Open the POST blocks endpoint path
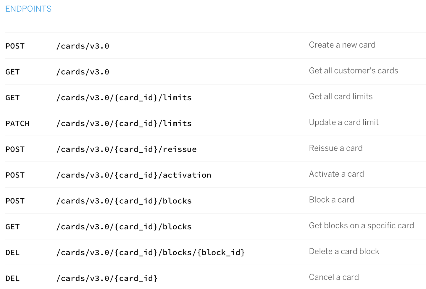Image resolution: width=426 pixels, height=289 pixels. [x=124, y=201]
